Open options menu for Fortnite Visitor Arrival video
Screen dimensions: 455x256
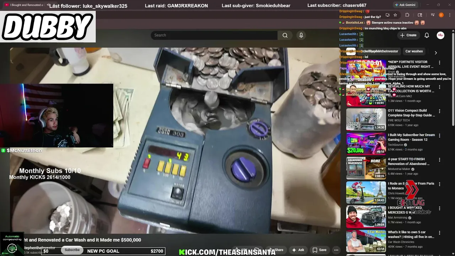(439, 63)
